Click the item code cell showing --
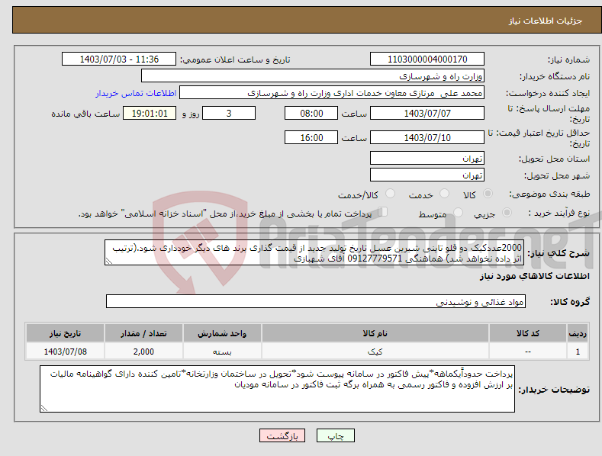The image size is (602, 456). [x=528, y=352]
